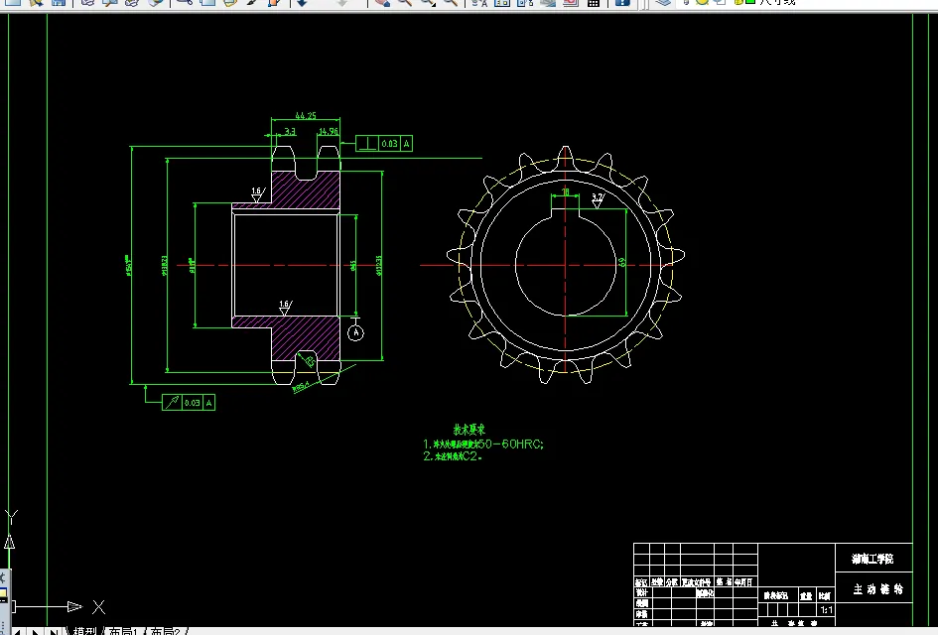Select technical note with 50-60HRC

pos(483,444)
